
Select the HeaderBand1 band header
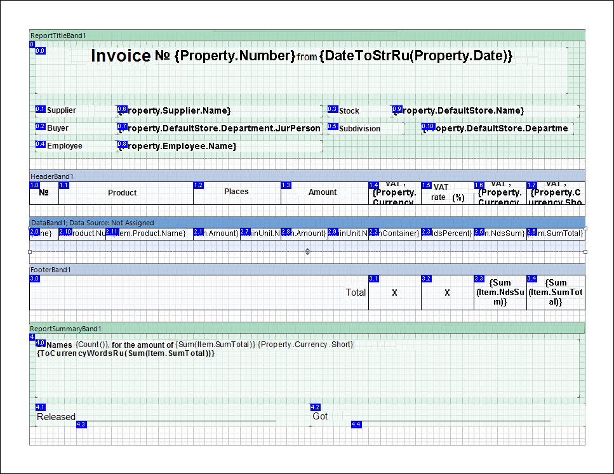(307, 176)
